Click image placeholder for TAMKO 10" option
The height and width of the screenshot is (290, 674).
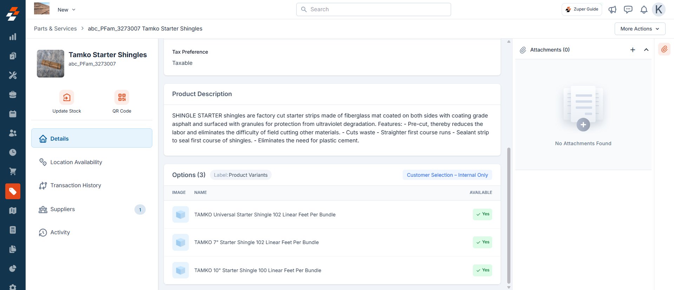pyautogui.click(x=180, y=270)
